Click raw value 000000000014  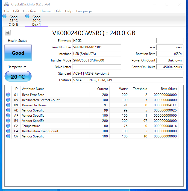165,126
